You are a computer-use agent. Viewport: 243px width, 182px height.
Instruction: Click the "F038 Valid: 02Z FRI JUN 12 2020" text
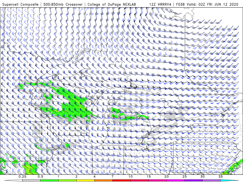207,4
